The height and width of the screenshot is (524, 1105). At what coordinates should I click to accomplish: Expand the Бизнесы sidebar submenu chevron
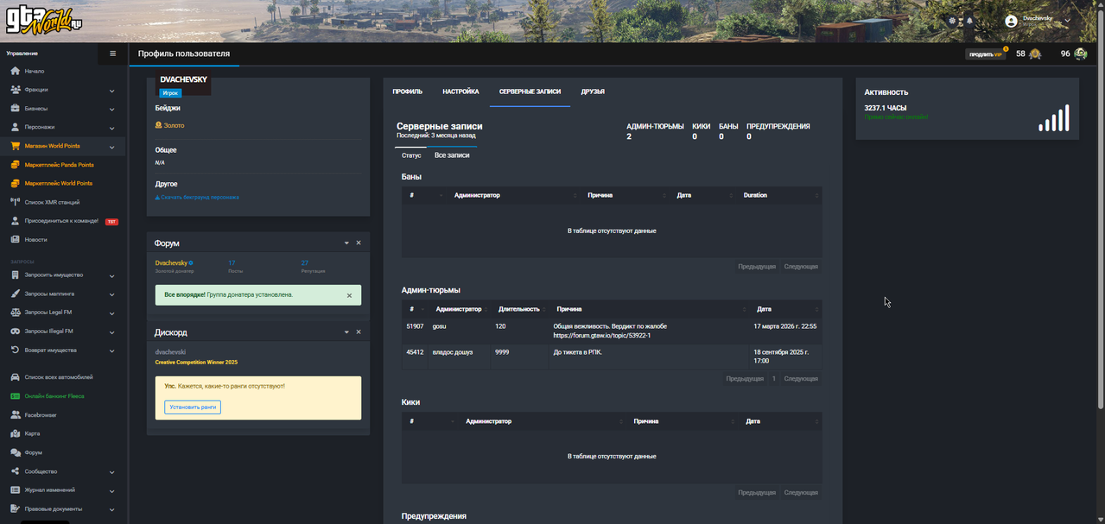coord(112,110)
